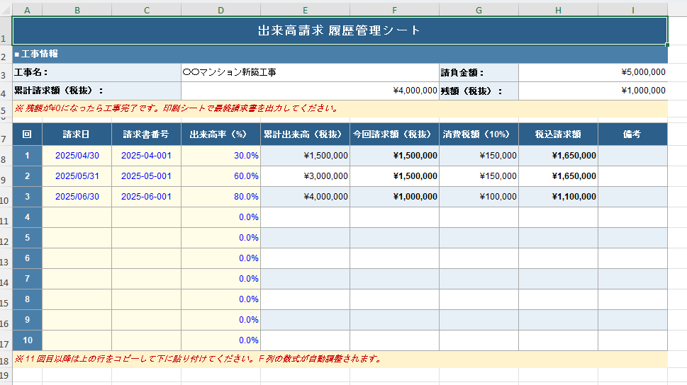Click invoice number 2025-05-001 cell

pyautogui.click(x=146, y=176)
